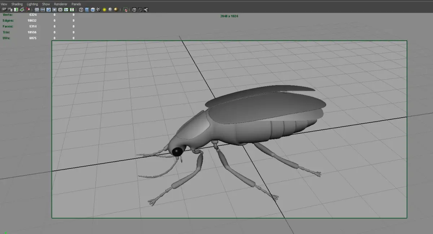Click the gray Shadows sphere icon
The height and width of the screenshot is (234, 433).
pos(110,10)
